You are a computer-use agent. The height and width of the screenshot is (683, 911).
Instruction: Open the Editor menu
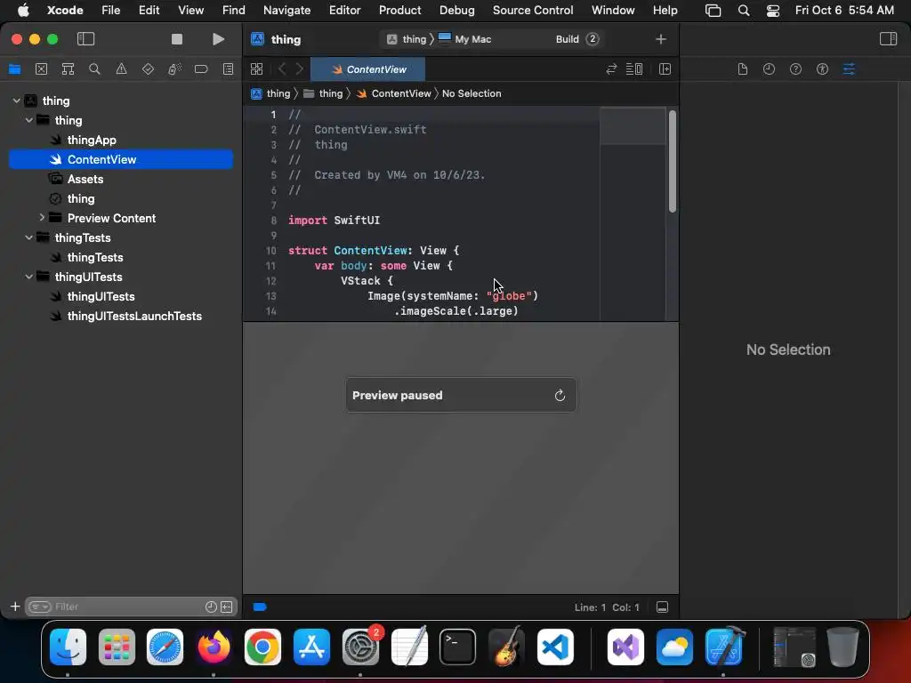coord(344,10)
